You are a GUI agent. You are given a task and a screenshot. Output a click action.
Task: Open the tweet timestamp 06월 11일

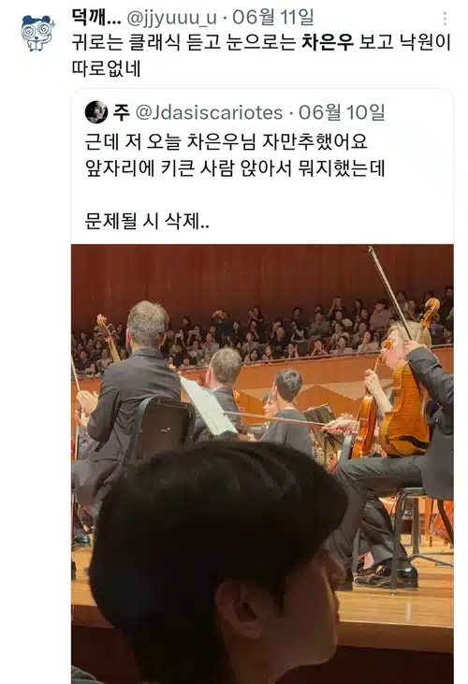(273, 18)
